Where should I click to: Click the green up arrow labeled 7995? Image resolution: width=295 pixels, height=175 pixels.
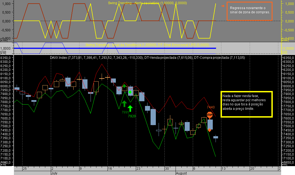pos(124,103)
